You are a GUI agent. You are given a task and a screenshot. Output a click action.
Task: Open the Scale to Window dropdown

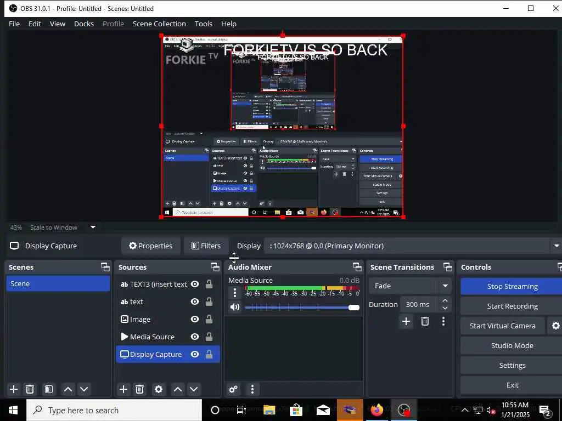pos(63,227)
